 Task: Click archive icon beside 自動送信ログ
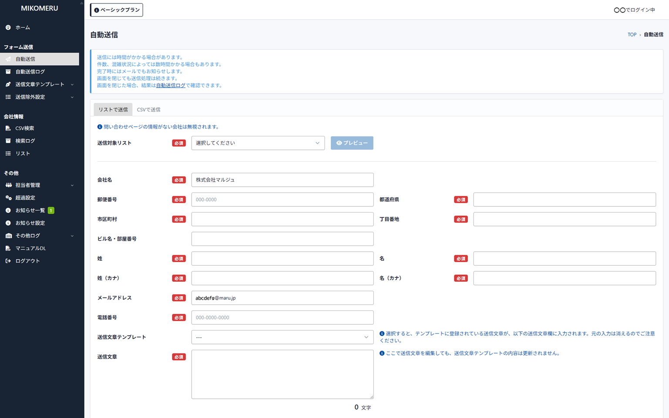coord(8,72)
